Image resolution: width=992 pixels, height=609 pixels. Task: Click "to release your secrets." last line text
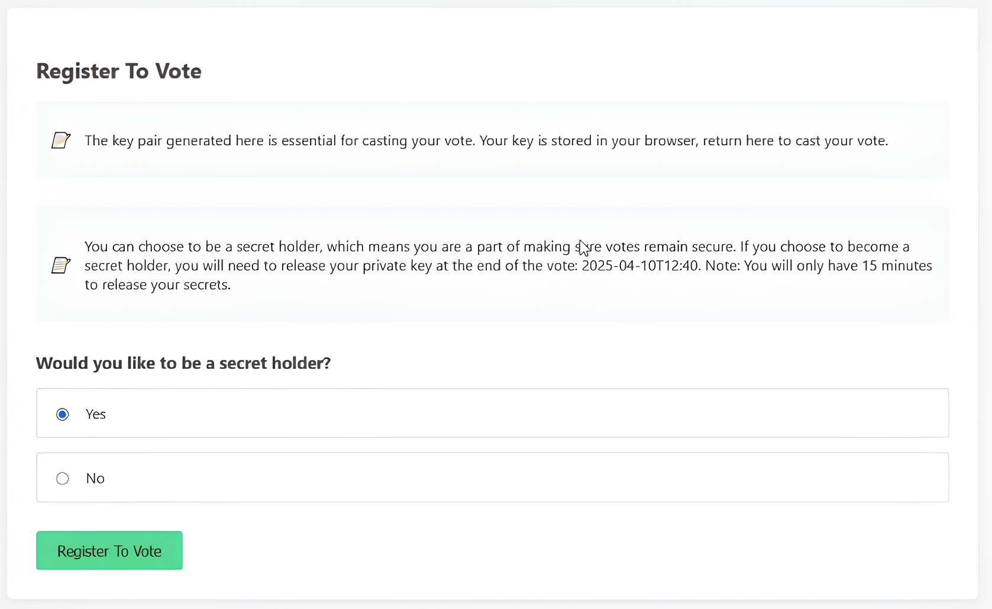[x=157, y=285]
